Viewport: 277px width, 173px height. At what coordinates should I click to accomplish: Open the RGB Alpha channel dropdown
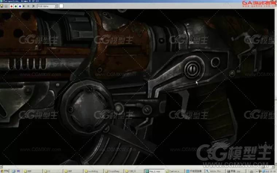click(x=47, y=6)
